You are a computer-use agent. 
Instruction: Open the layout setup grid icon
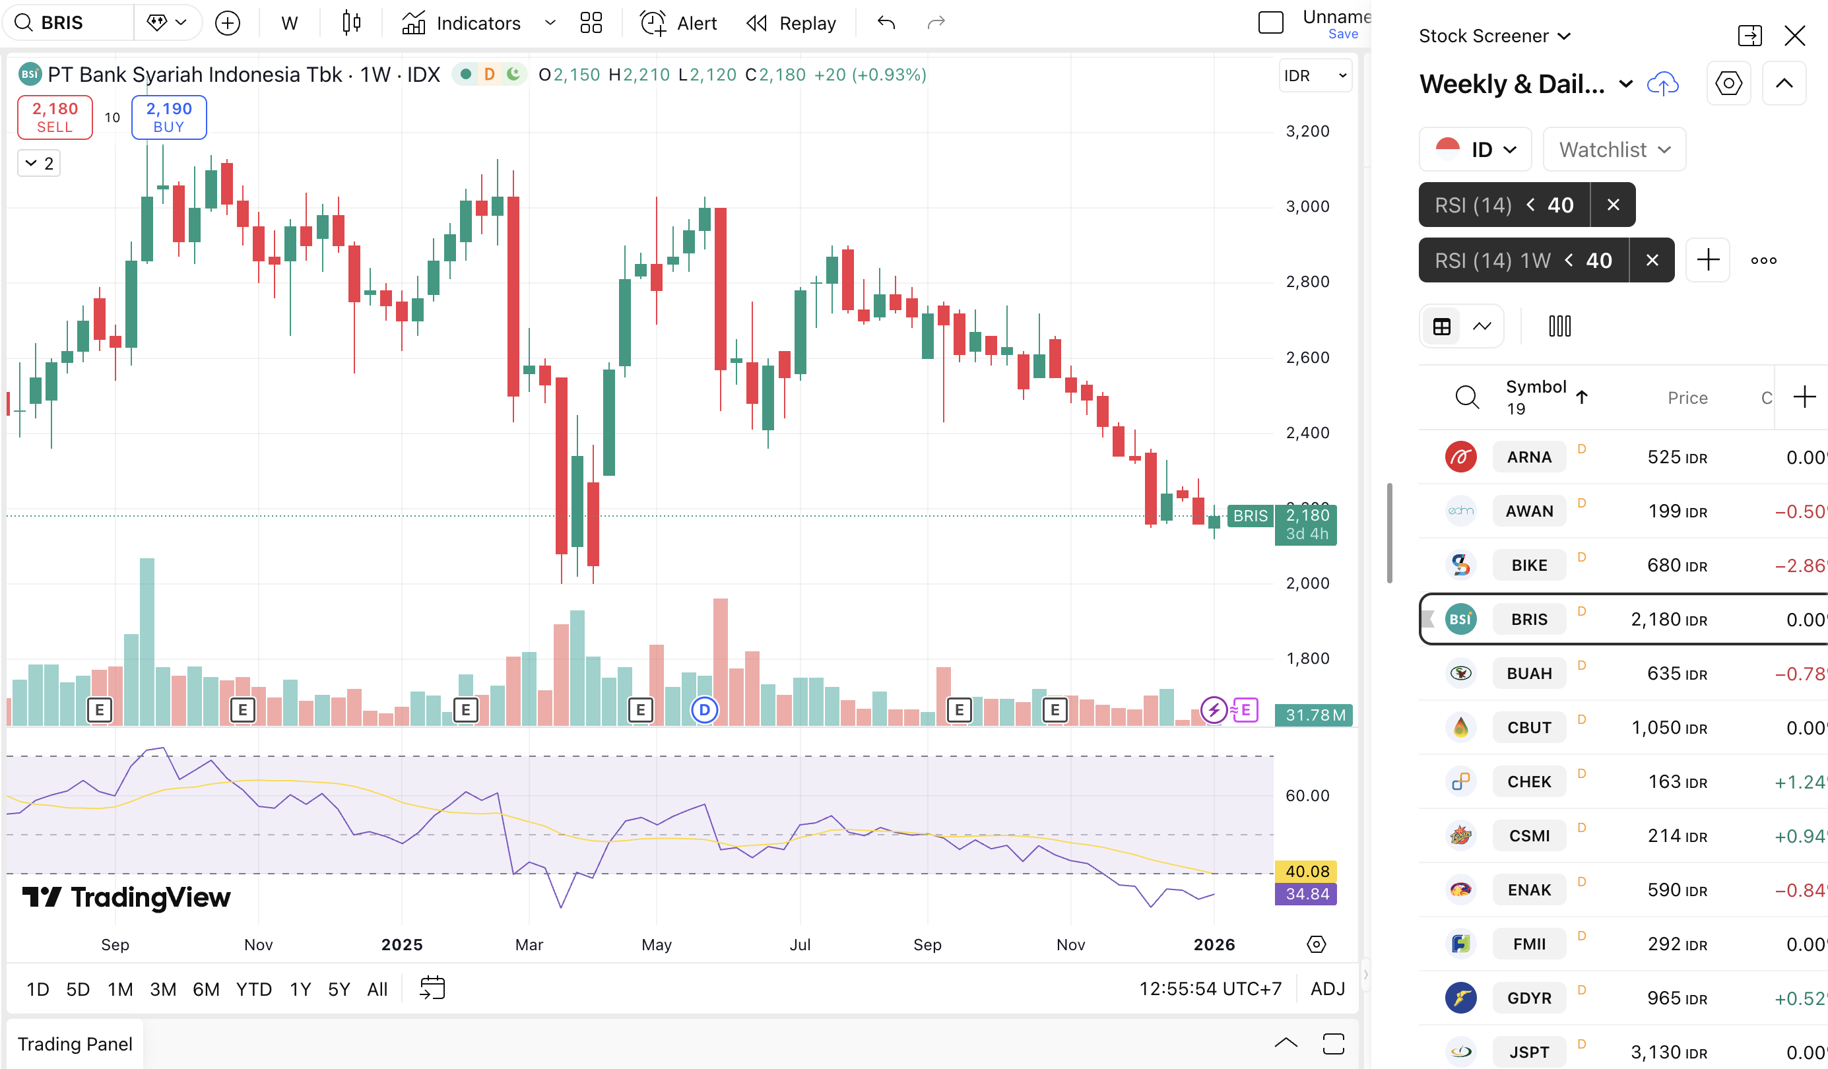point(591,23)
